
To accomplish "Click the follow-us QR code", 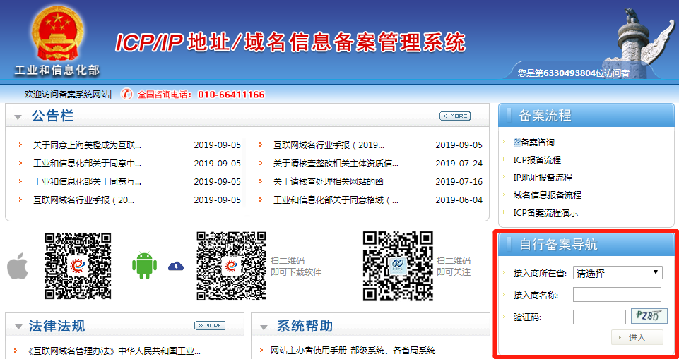I will tap(397, 266).
